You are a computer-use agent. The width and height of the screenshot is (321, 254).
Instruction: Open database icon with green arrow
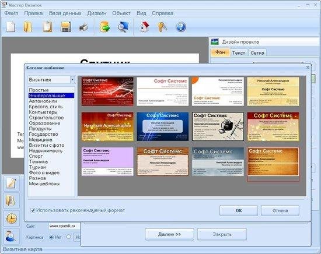104,27
